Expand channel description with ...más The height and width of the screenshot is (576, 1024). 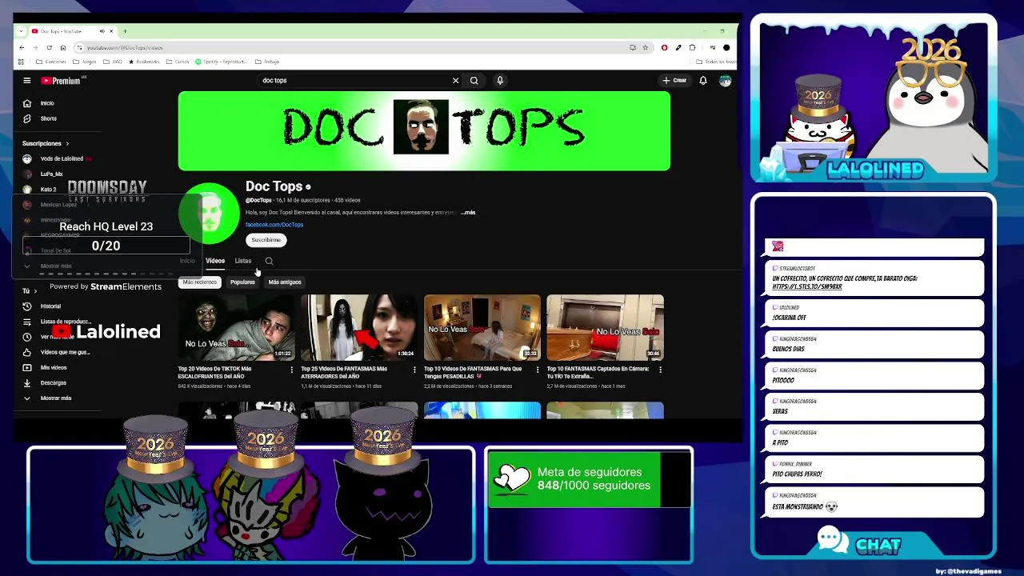[x=468, y=212]
